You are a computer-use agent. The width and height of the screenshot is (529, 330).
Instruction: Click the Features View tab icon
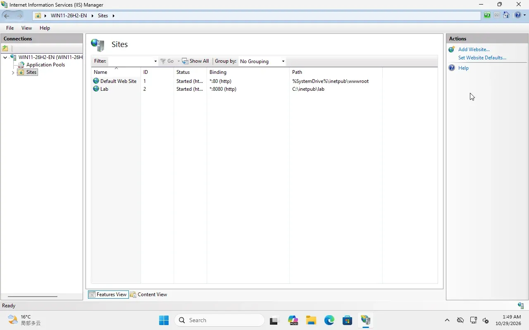click(92, 295)
